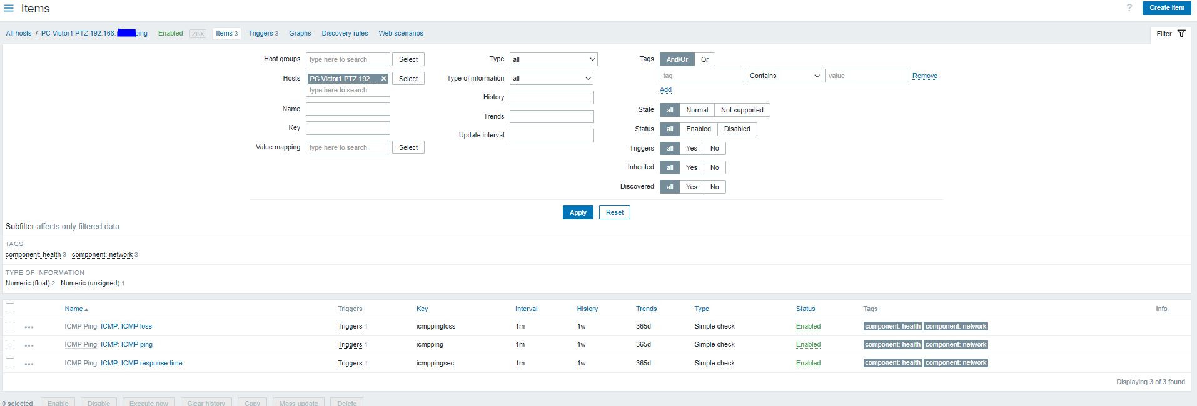Open the Type of information dropdown
The height and width of the screenshot is (406, 1197).
(551, 78)
